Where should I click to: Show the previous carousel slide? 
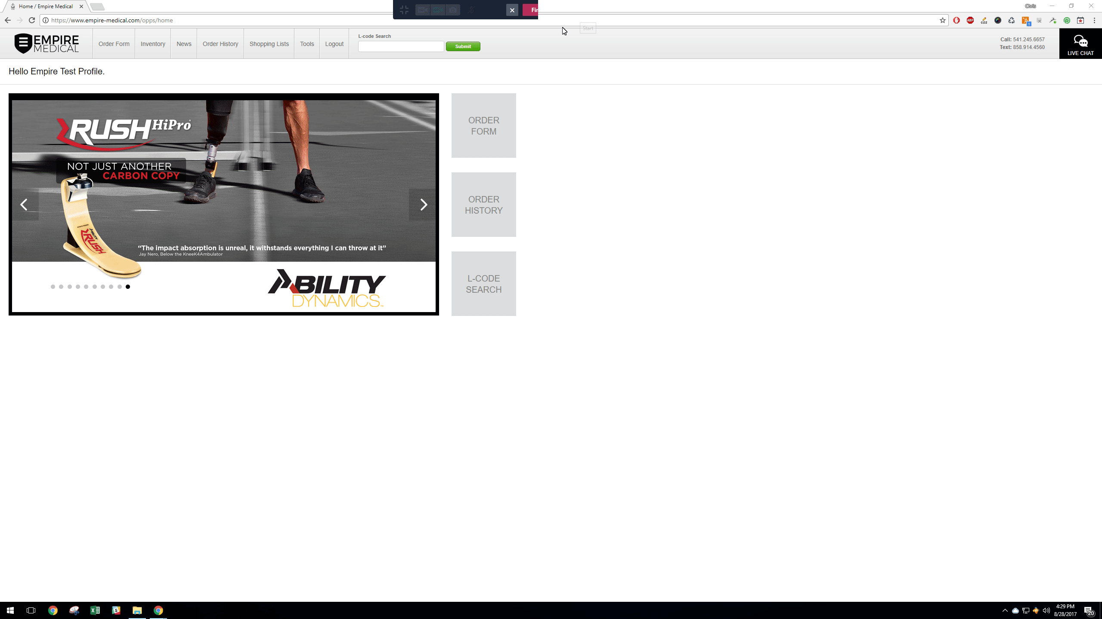click(x=25, y=205)
